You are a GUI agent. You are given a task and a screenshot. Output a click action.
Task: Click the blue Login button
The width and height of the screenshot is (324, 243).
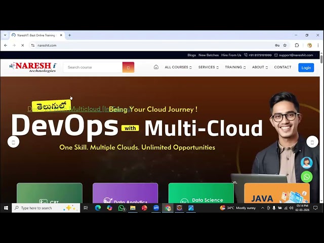(x=306, y=67)
